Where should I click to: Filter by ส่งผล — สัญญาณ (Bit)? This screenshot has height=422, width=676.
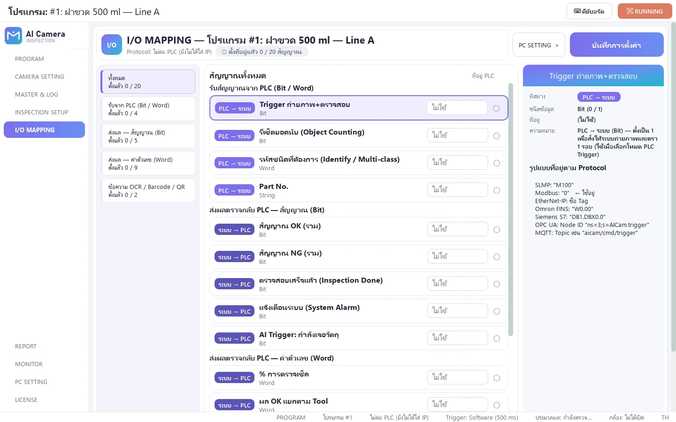coord(148,136)
